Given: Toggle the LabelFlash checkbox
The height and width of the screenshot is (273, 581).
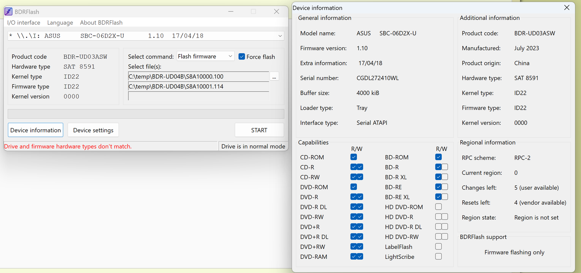Looking at the screenshot, I should pos(438,247).
